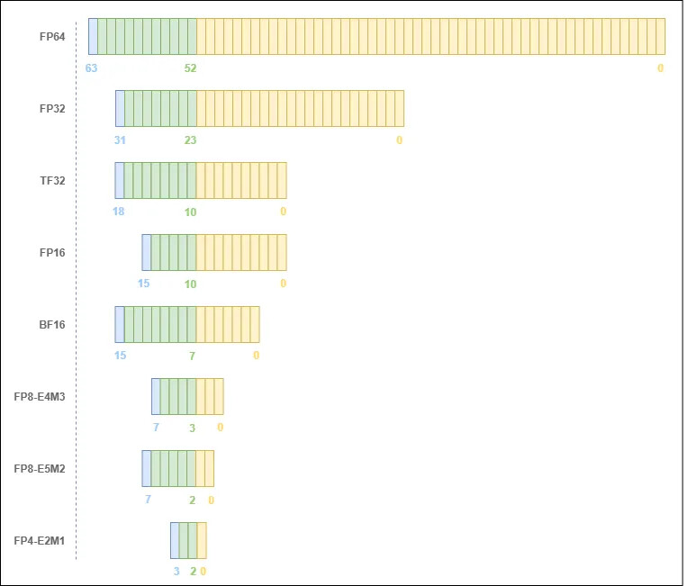Click bit number 18 under TF32 bar
The width and height of the screenshot is (688, 586).
click(119, 212)
